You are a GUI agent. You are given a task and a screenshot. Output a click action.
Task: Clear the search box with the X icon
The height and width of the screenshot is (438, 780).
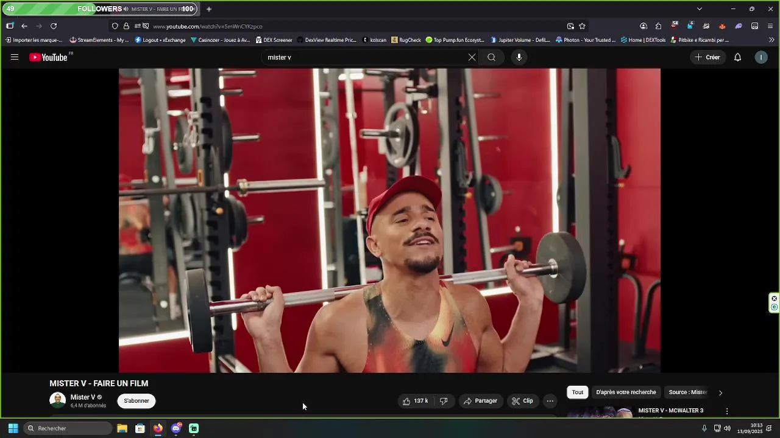(x=472, y=57)
